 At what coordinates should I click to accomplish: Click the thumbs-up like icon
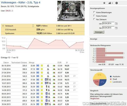coord(110,3)
